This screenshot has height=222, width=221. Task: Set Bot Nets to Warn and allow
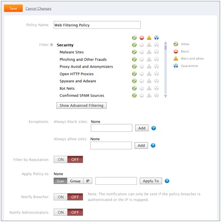pyautogui.click(x=149, y=88)
